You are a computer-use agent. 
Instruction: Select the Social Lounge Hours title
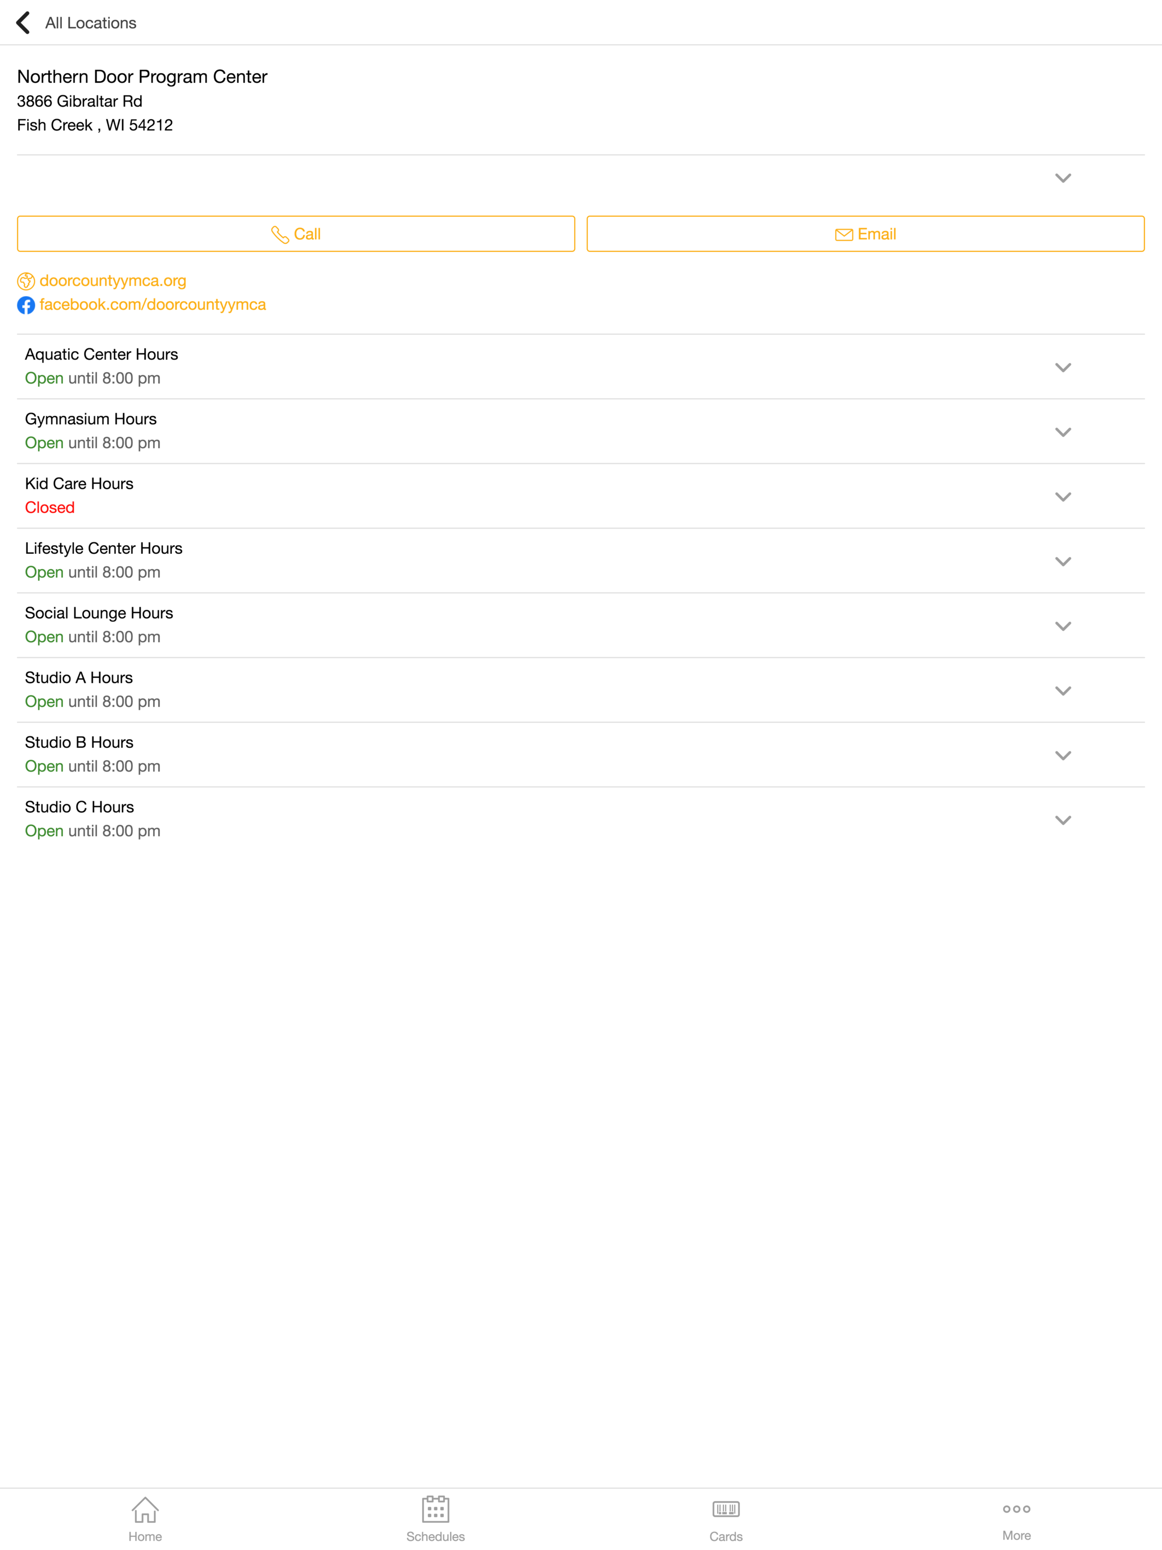pyautogui.click(x=99, y=613)
